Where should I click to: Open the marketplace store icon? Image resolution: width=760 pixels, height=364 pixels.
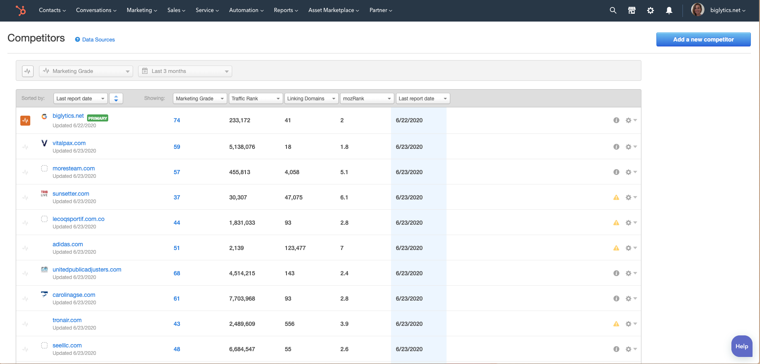(631, 10)
